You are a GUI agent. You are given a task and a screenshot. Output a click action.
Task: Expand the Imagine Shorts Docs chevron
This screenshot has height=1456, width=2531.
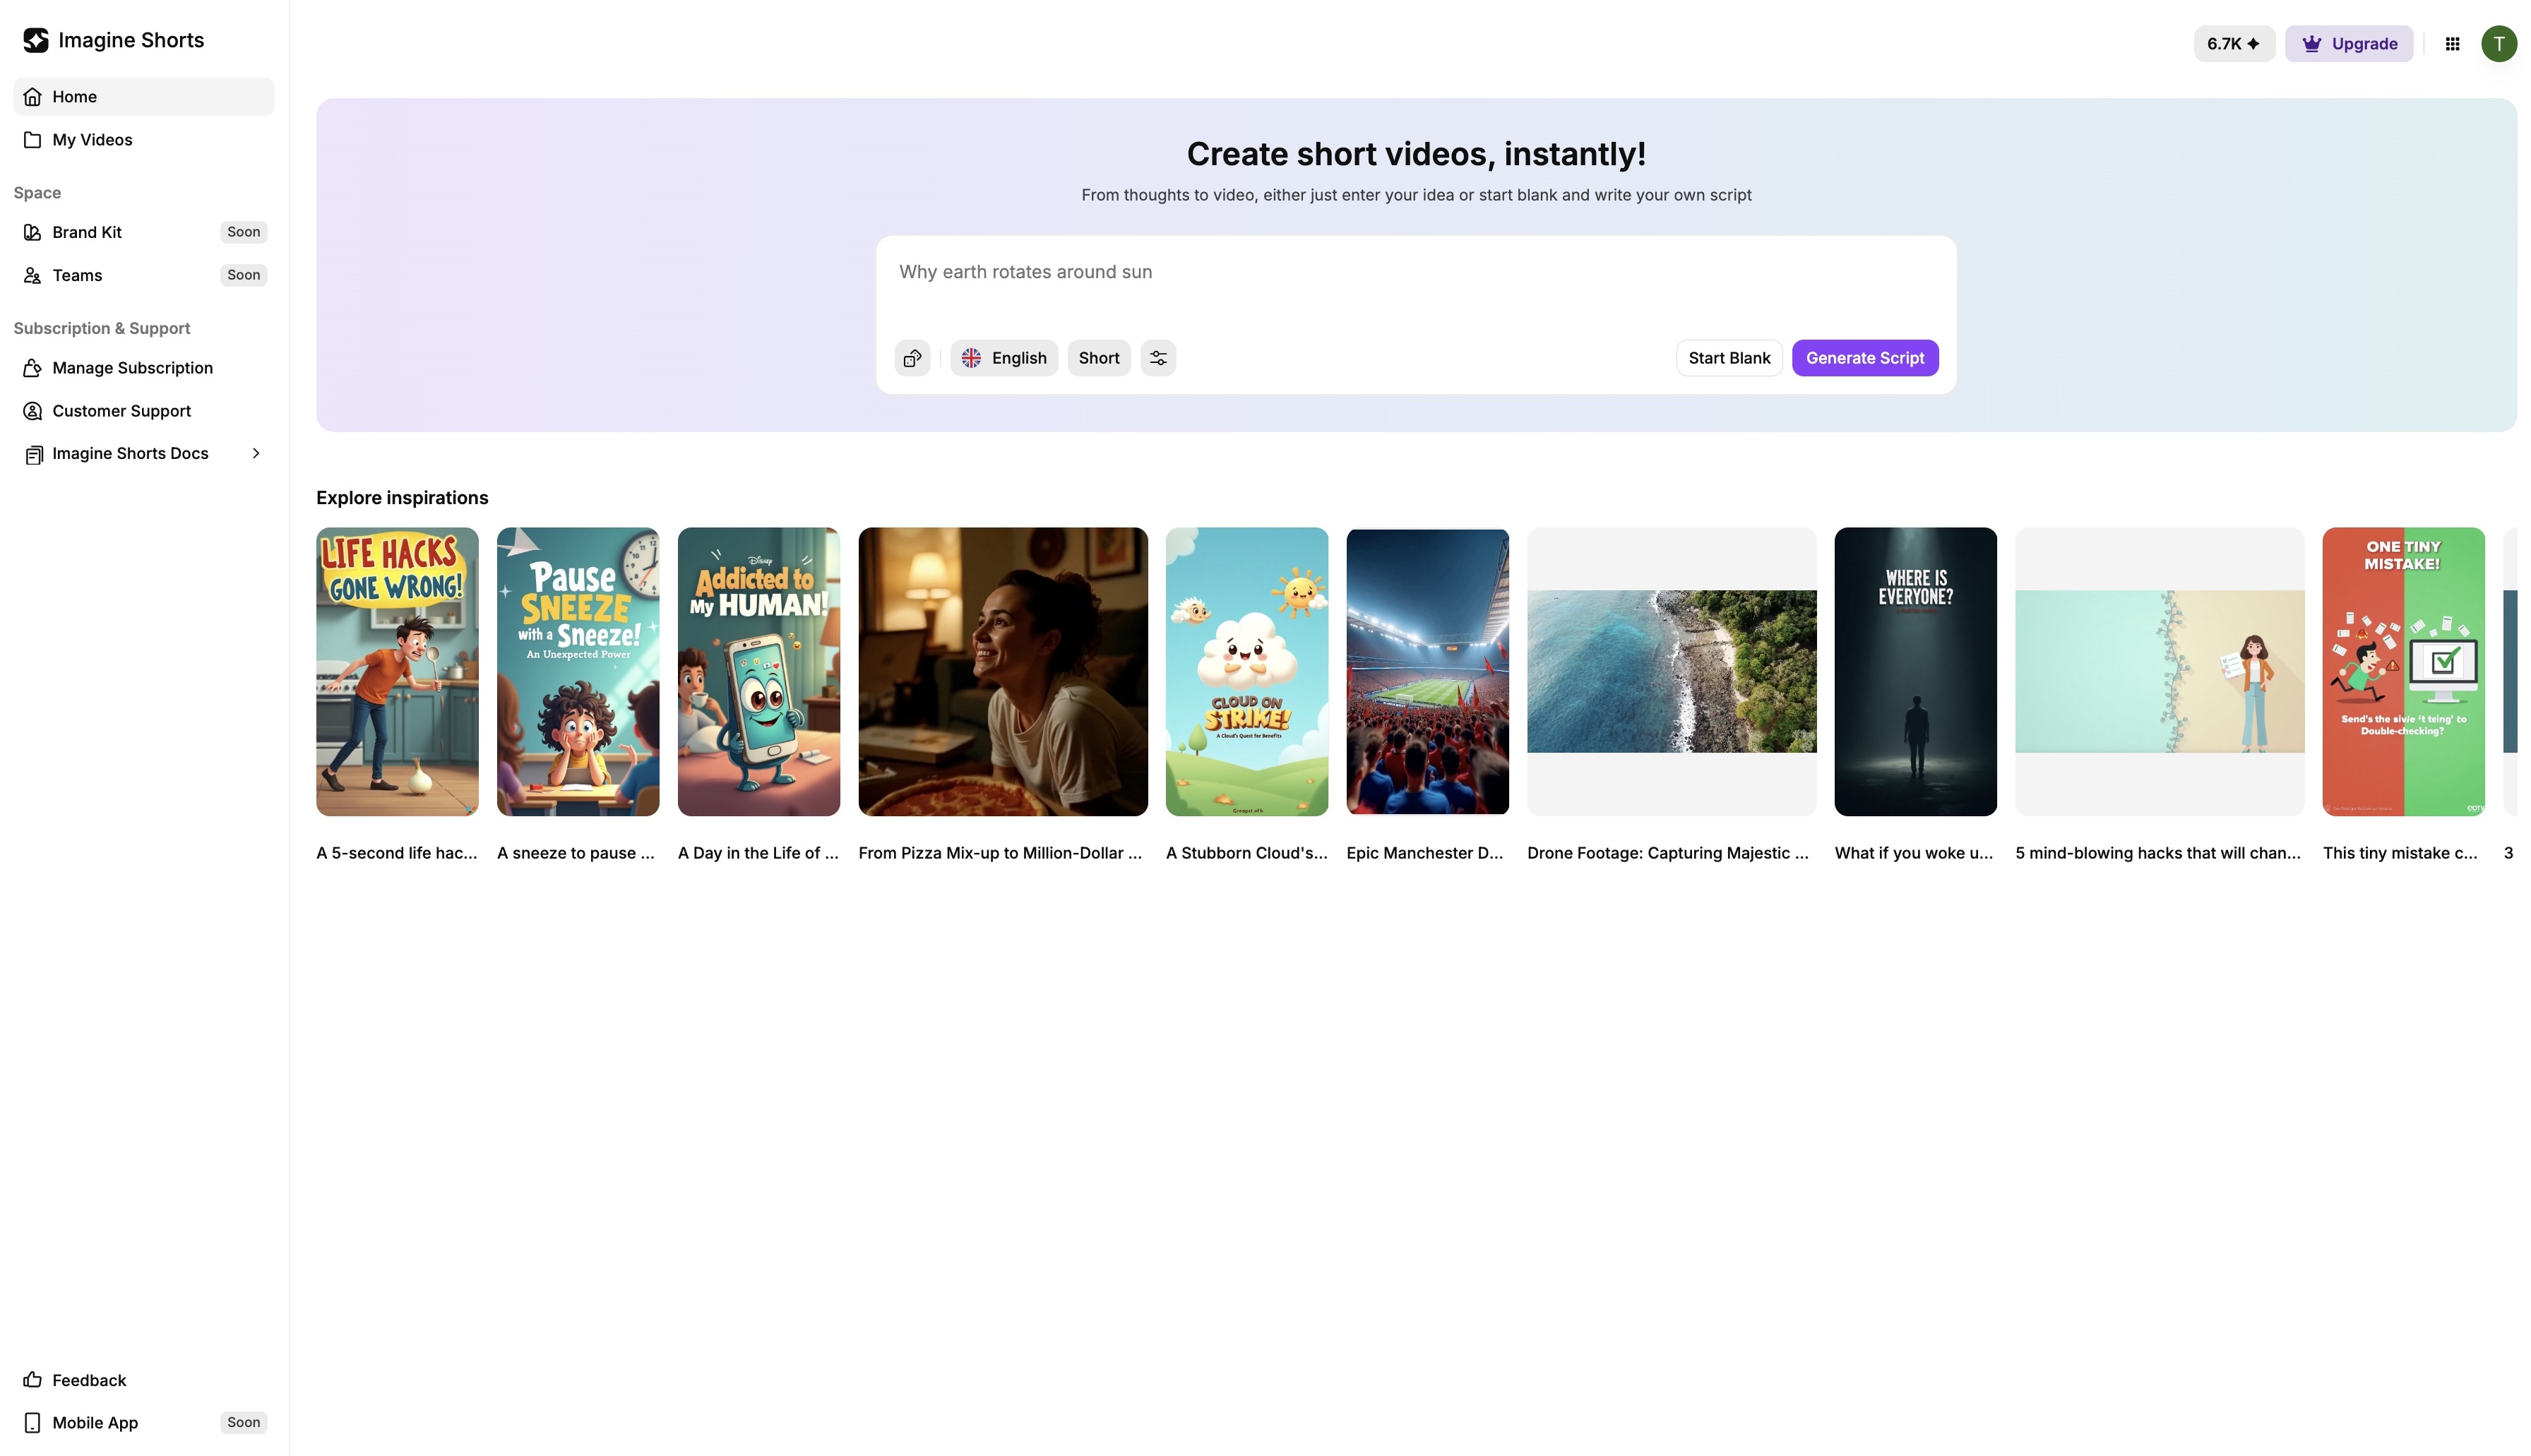(x=256, y=454)
